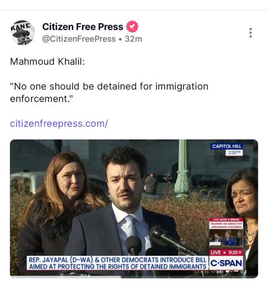Screen dimensions: 268x287
Task: Tap the "Mahmoud Khalil:" post text
Action: coord(47,61)
